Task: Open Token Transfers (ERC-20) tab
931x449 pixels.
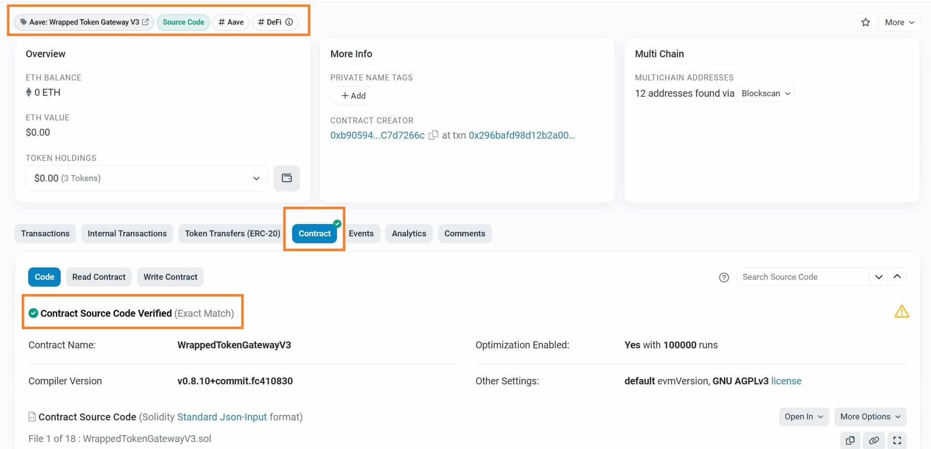Action: [232, 233]
